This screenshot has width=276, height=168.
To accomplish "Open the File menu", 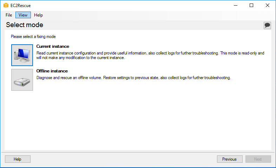I will tap(9, 15).
